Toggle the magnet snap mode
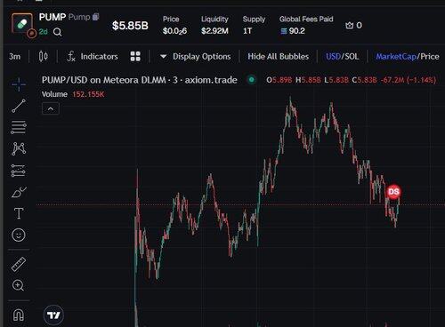 coord(19,315)
